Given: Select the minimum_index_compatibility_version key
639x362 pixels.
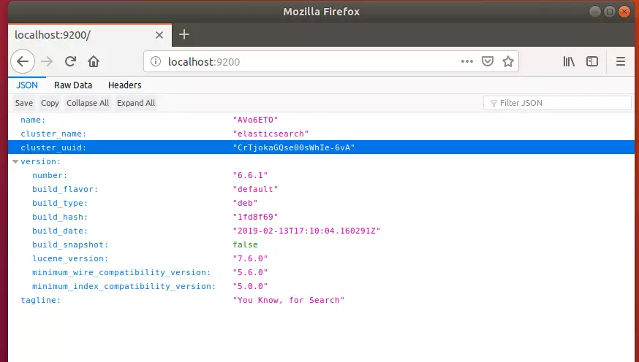Looking at the screenshot, I should (x=124, y=286).
